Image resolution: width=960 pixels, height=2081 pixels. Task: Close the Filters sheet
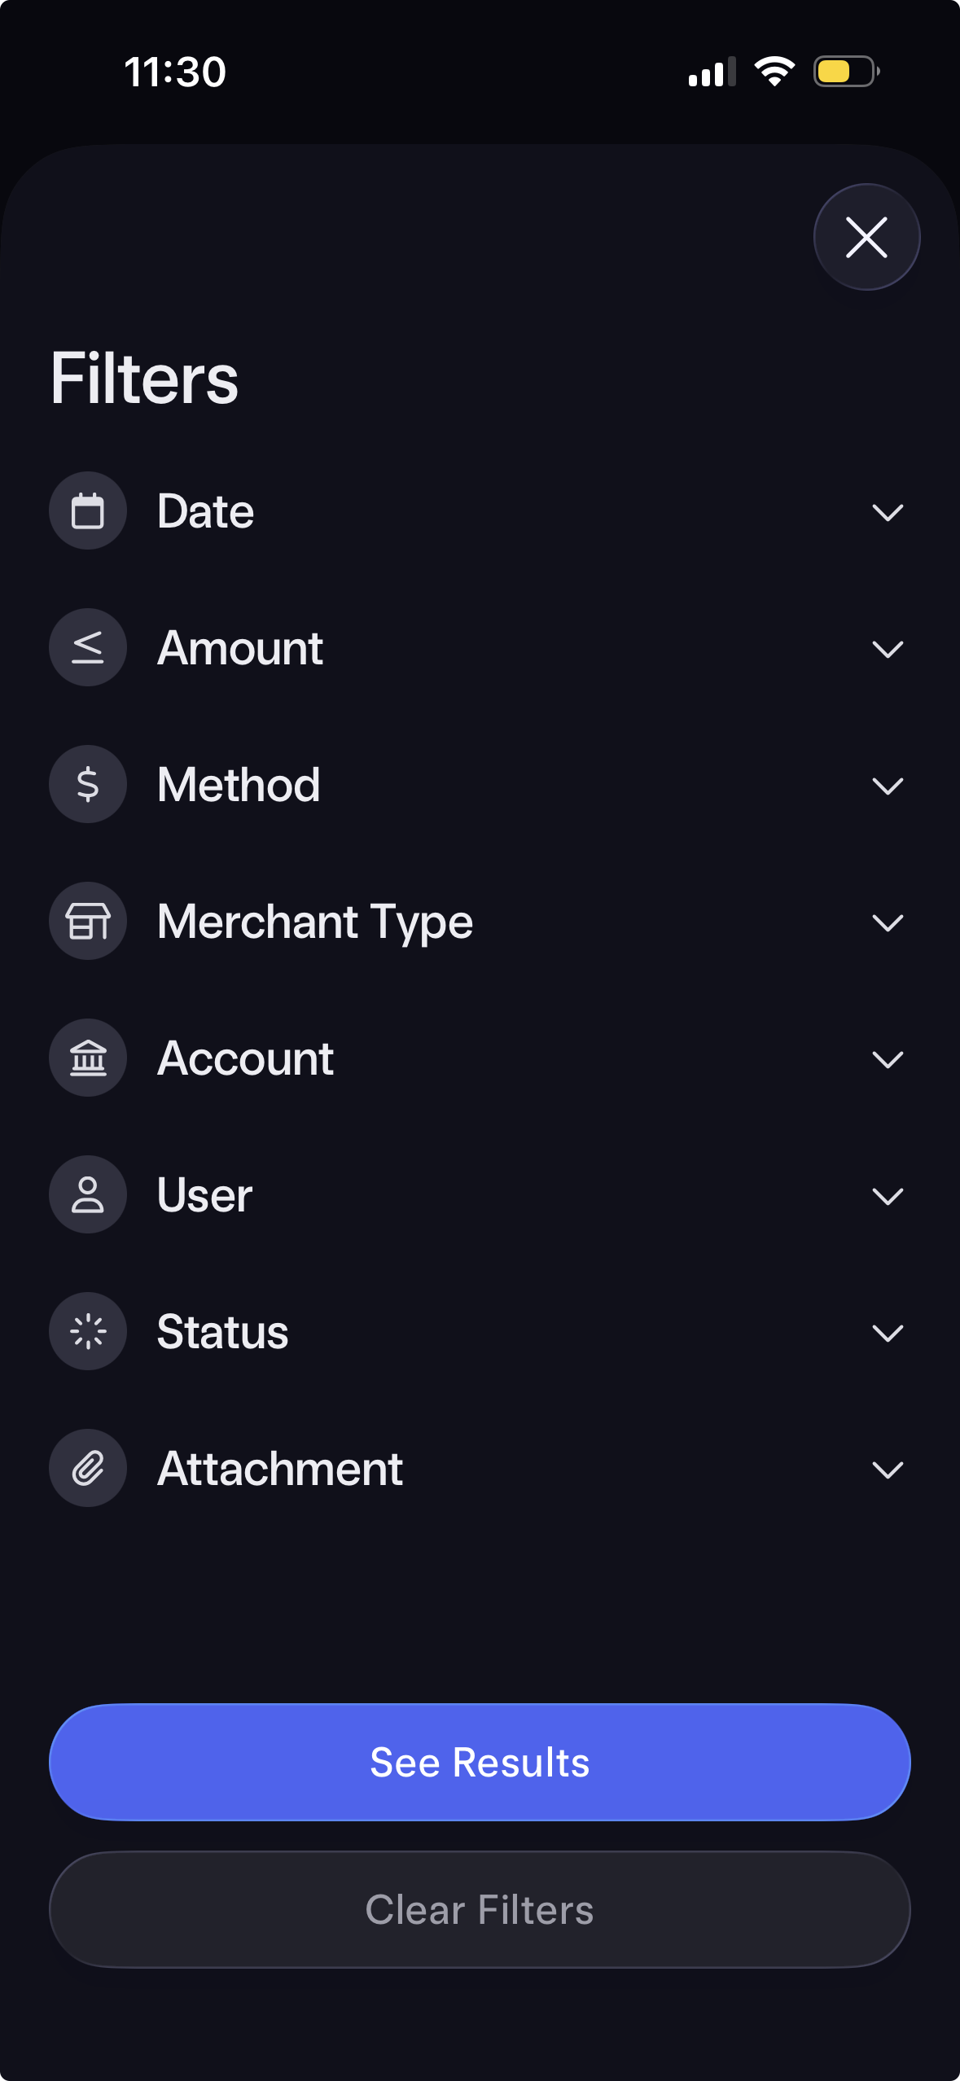[x=866, y=237]
